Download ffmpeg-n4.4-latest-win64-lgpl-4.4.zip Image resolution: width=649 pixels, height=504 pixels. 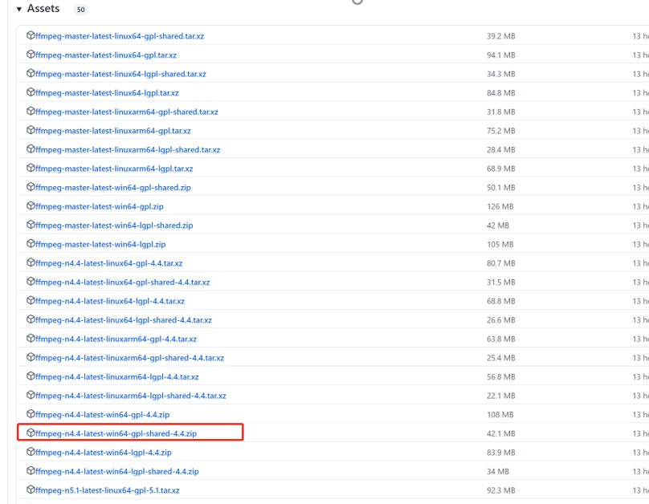[x=103, y=453]
